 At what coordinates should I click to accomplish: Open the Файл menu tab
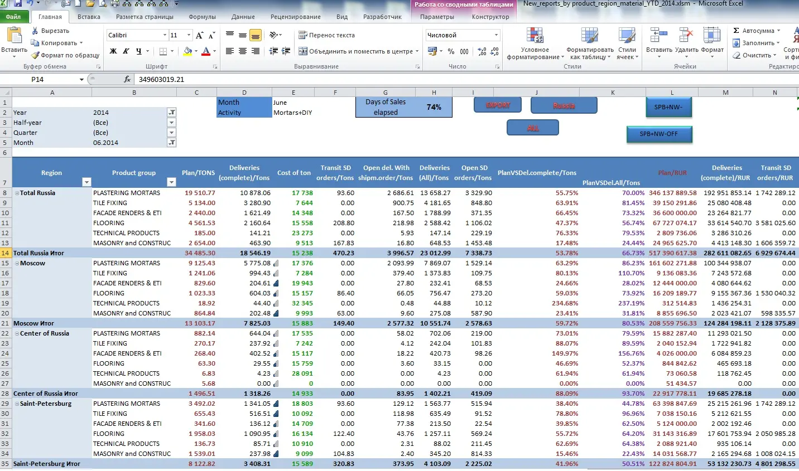click(13, 17)
